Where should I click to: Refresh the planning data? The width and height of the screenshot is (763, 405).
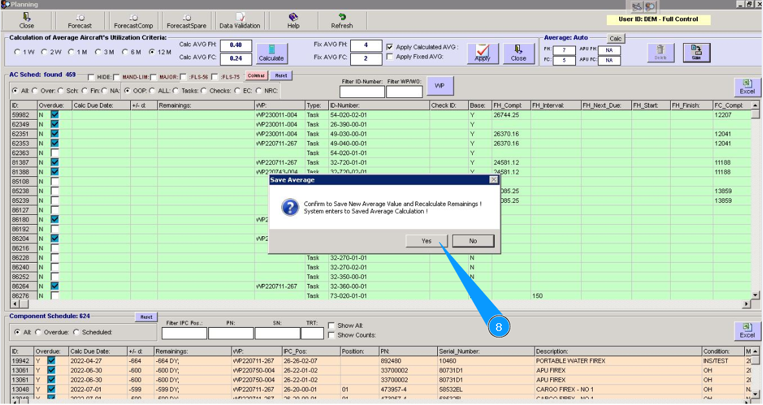[342, 21]
